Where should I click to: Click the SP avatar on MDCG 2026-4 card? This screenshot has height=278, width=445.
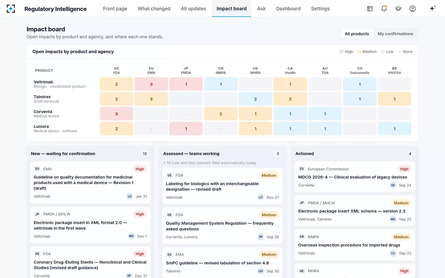393,185
